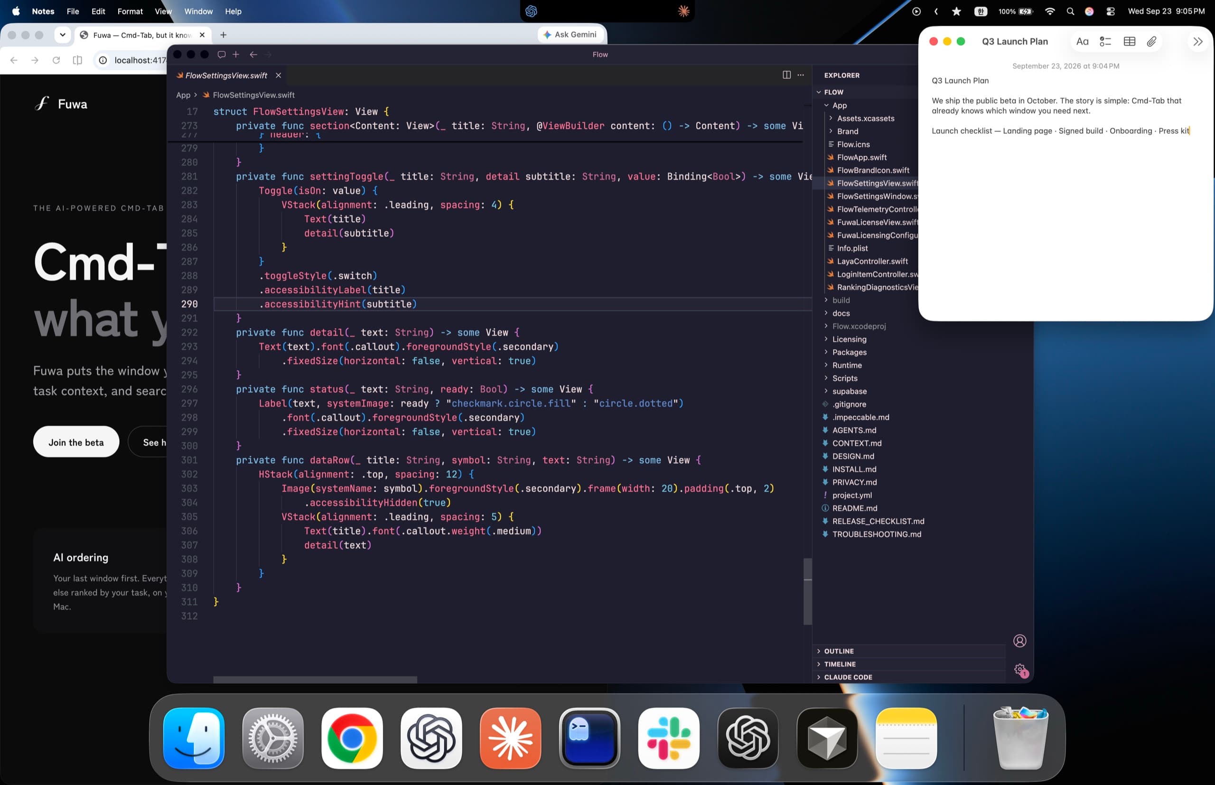Image resolution: width=1215 pixels, height=785 pixels.
Task: Split the Flow editor layout
Action: pos(786,75)
